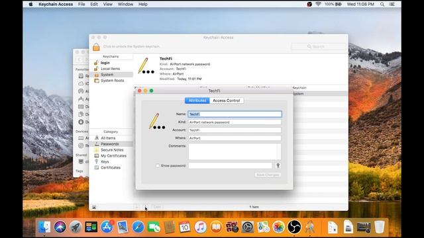The image size is (424, 238).
Task: Switch to the Attributes tab
Action: [197, 100]
